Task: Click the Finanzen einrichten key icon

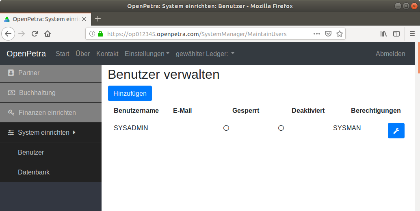Action: pyautogui.click(x=11, y=112)
